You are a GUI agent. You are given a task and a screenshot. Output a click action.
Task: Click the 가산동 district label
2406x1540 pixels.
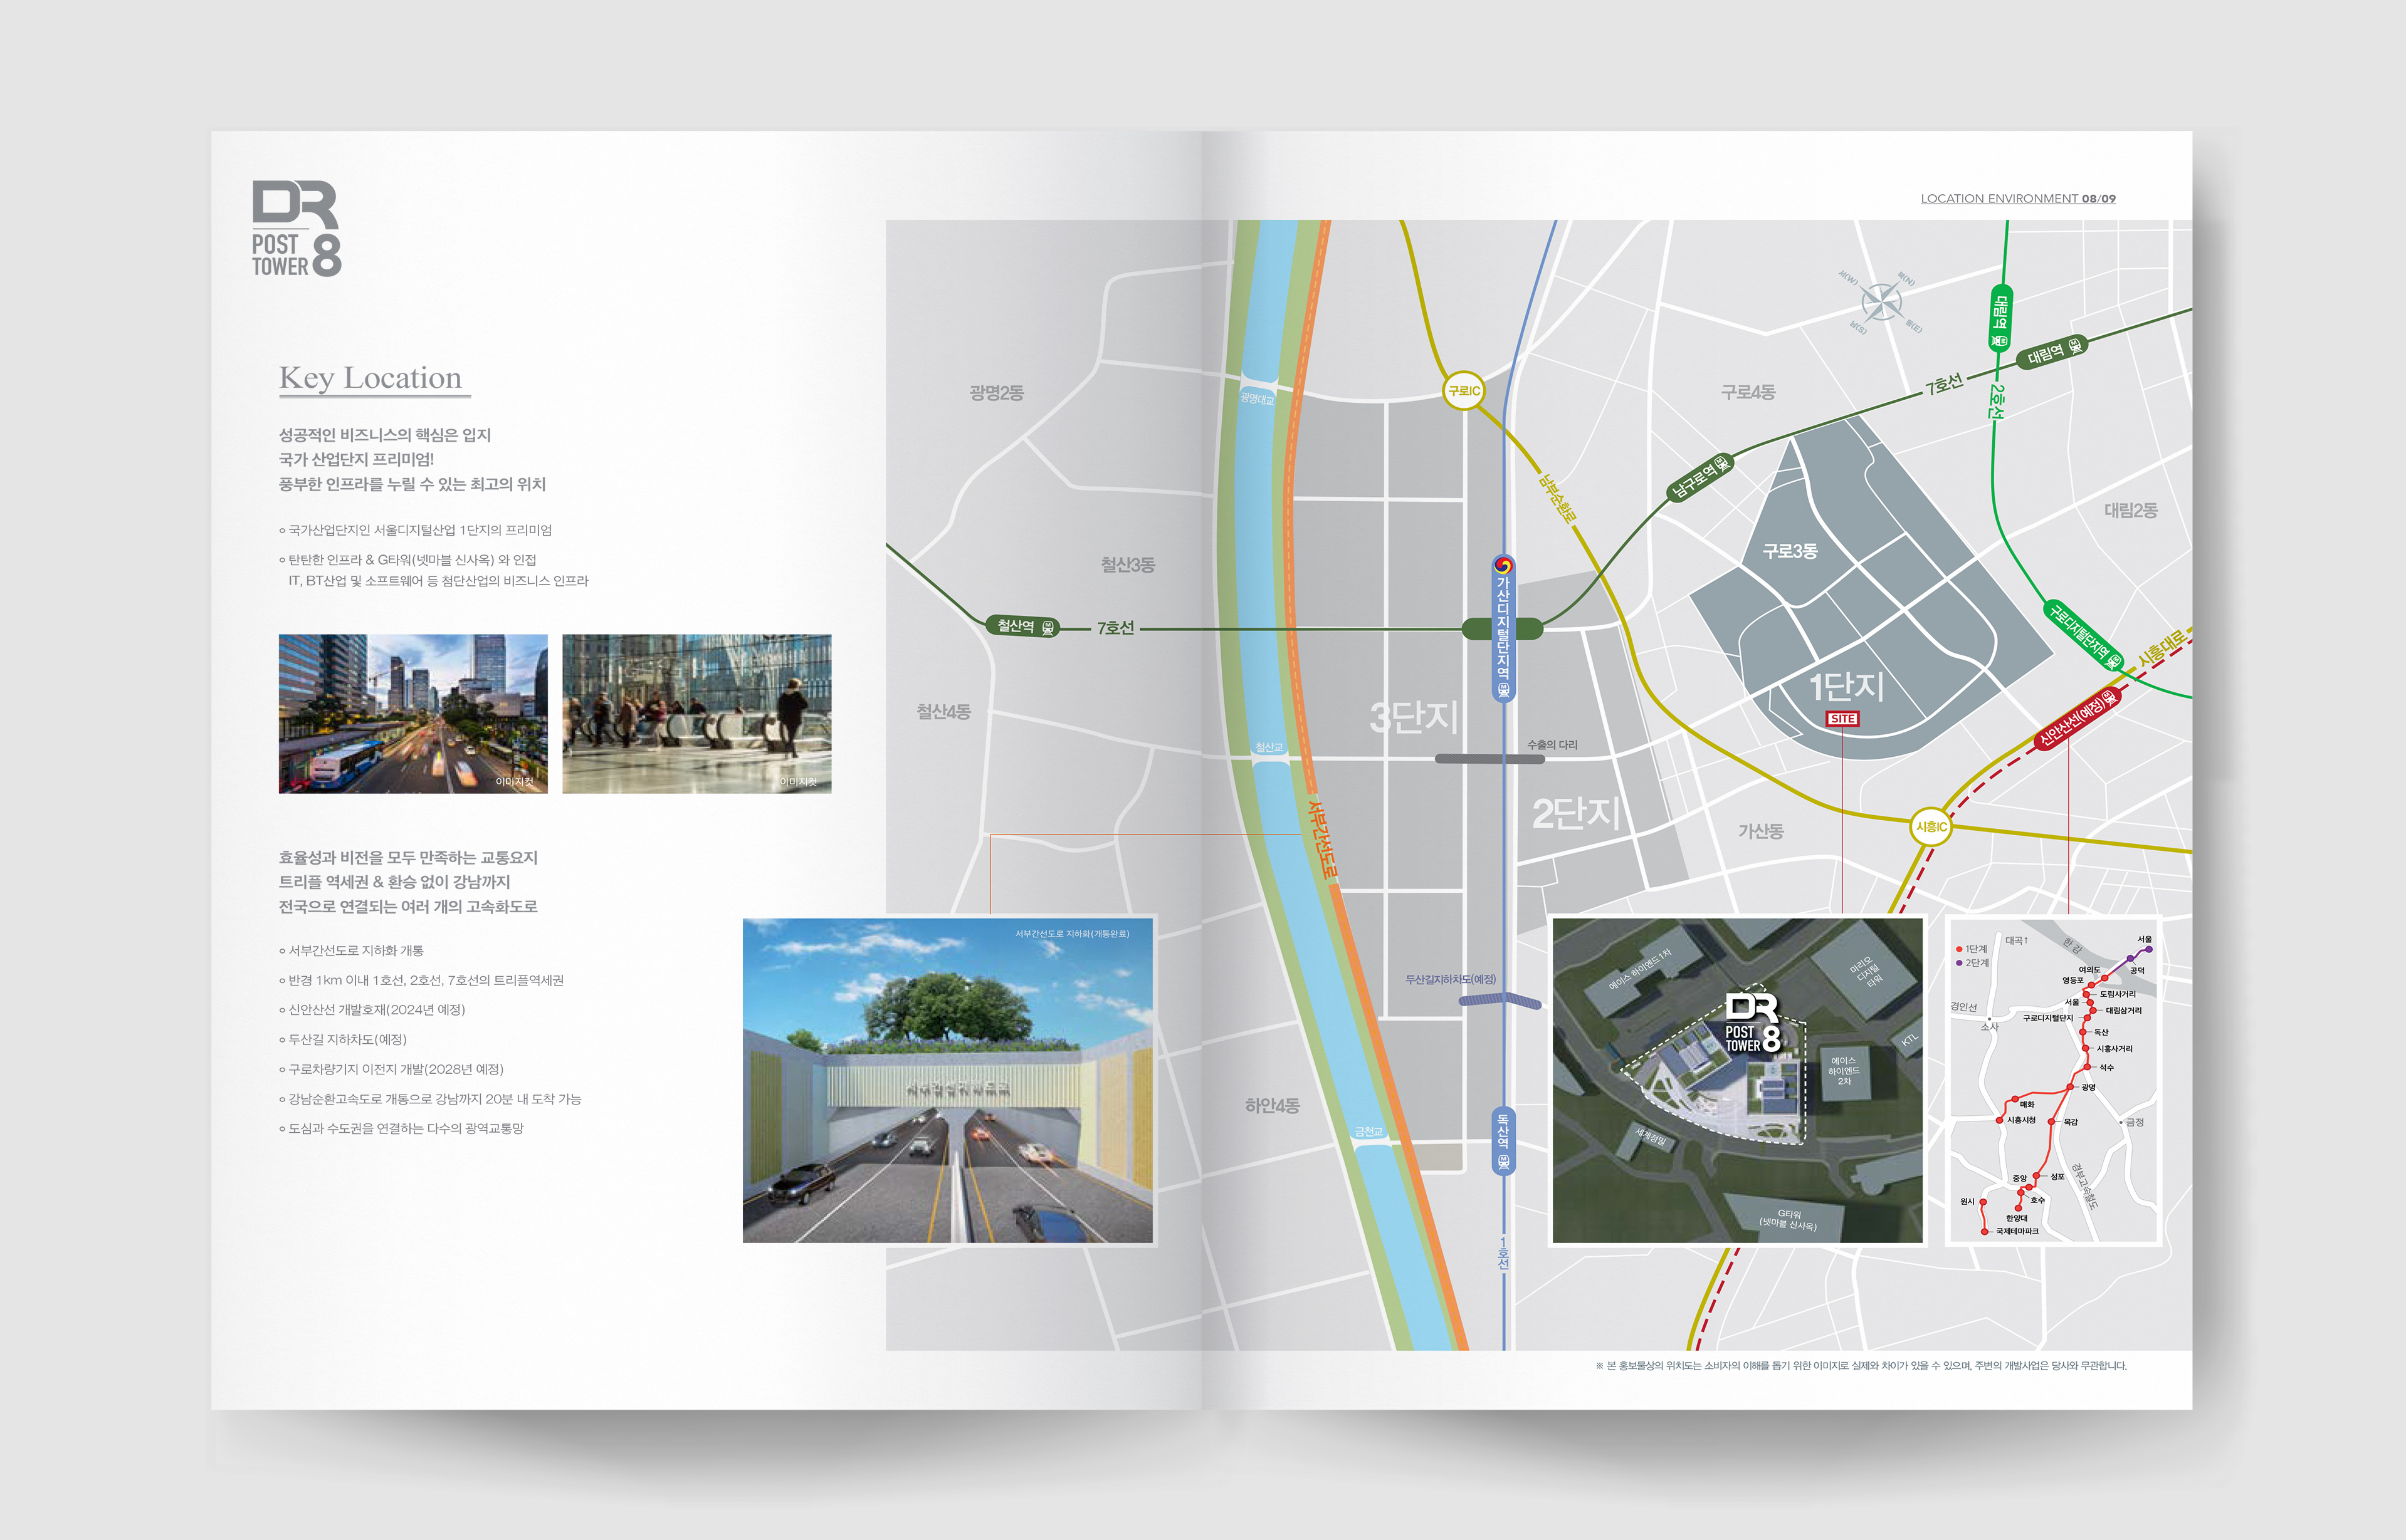coord(1761,830)
